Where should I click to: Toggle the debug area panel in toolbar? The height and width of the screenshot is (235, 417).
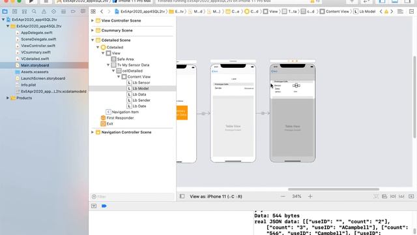pos(395,1)
